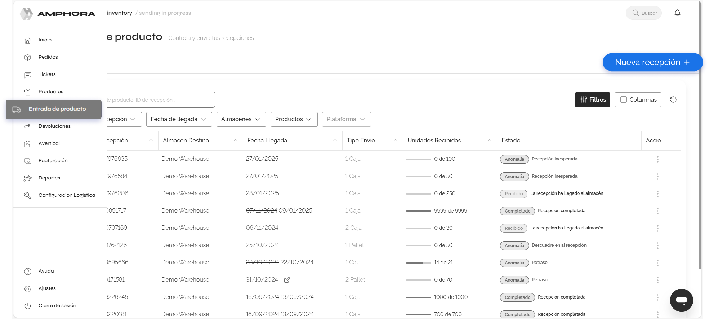Click the reception search input field
The height and width of the screenshot is (319, 709).
tap(160, 100)
